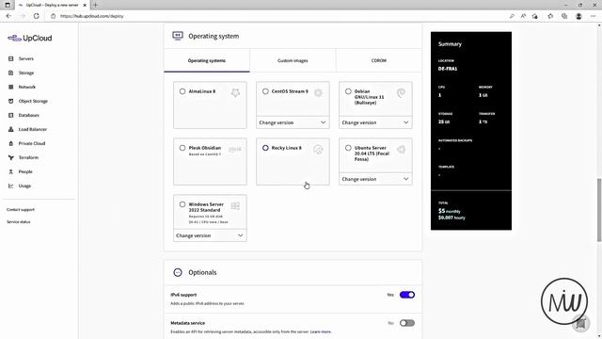Click the tab actions menu icon
The height and width of the screenshot is (339, 602).
(8, 5)
